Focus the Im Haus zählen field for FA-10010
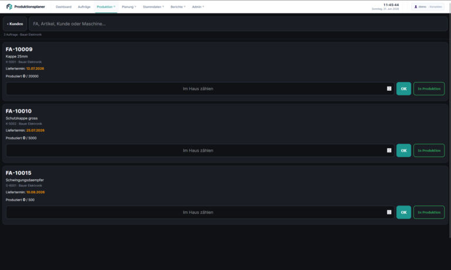Image resolution: width=451 pixels, height=270 pixels. click(200, 151)
